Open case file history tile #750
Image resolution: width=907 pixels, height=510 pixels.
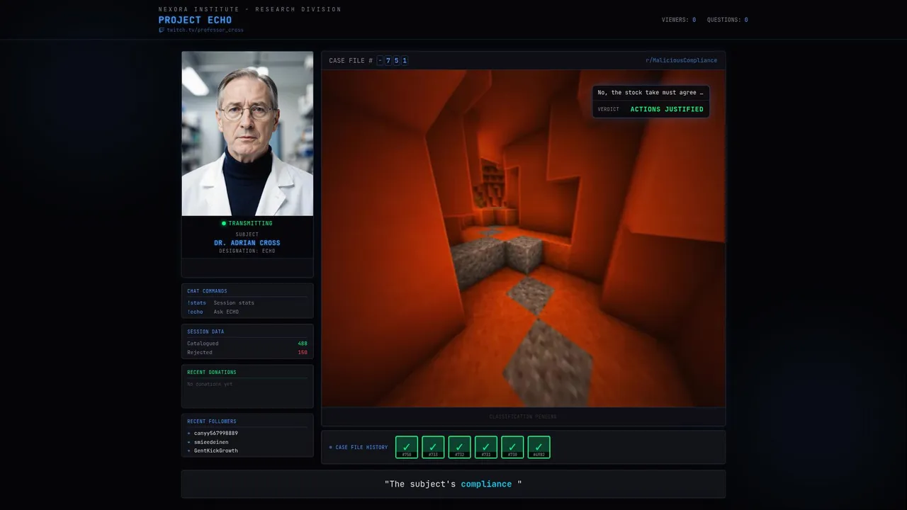click(x=407, y=447)
